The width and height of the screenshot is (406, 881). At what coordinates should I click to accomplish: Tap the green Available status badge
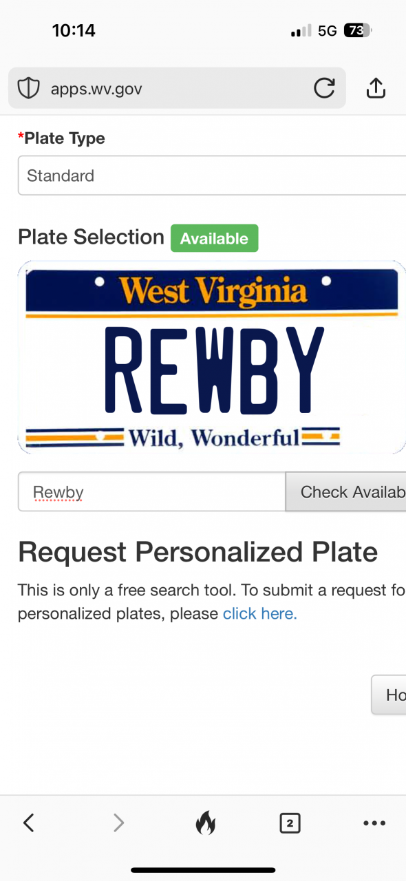[x=214, y=238]
